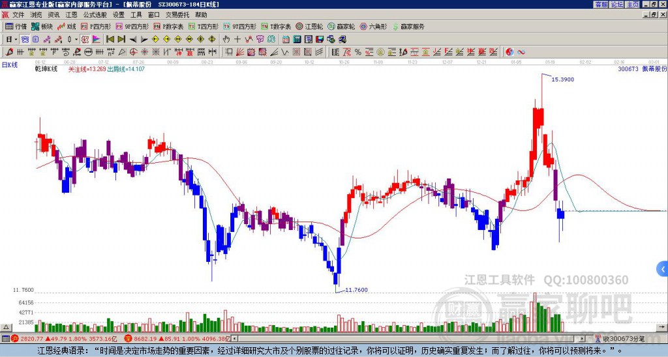Launch the 赢家轮 winner wheel

pos(341,26)
